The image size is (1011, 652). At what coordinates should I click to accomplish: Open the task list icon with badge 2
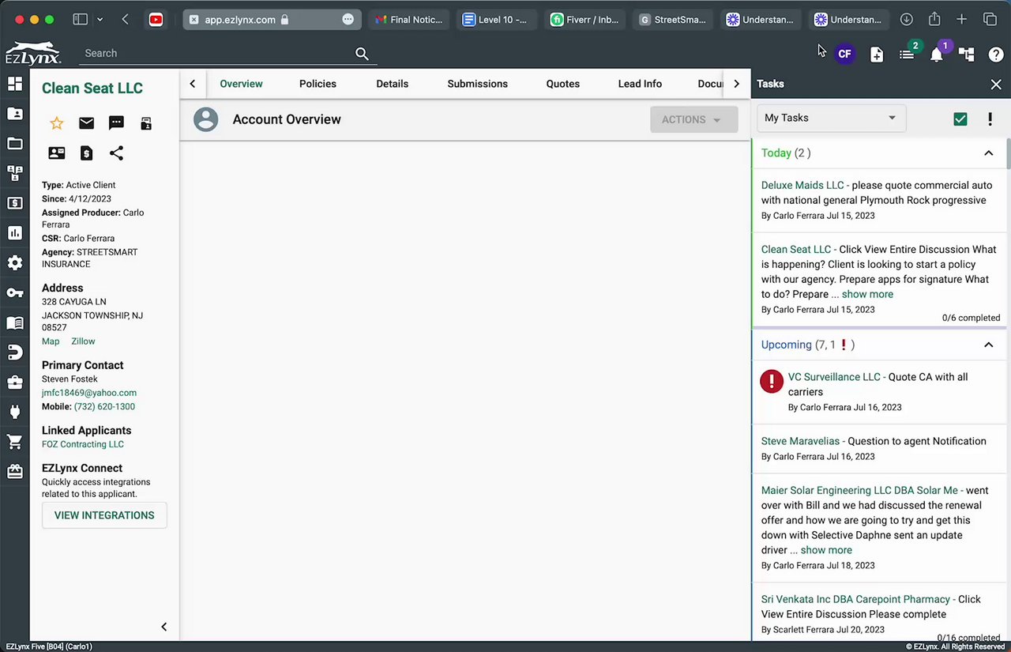(x=907, y=54)
